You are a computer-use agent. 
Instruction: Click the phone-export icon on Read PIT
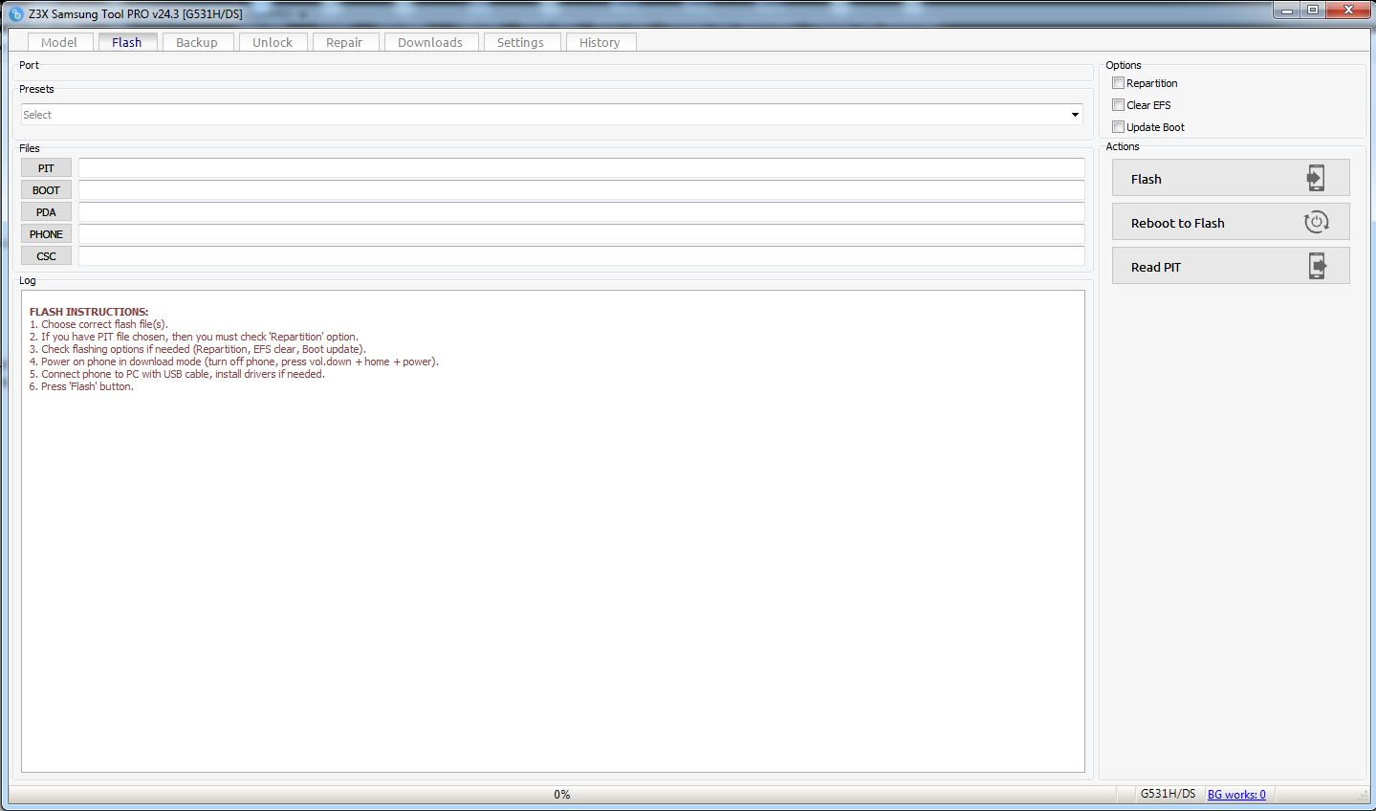pyautogui.click(x=1317, y=266)
